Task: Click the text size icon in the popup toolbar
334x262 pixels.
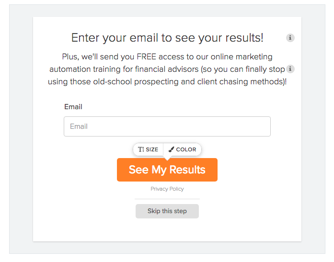Action: (x=141, y=149)
